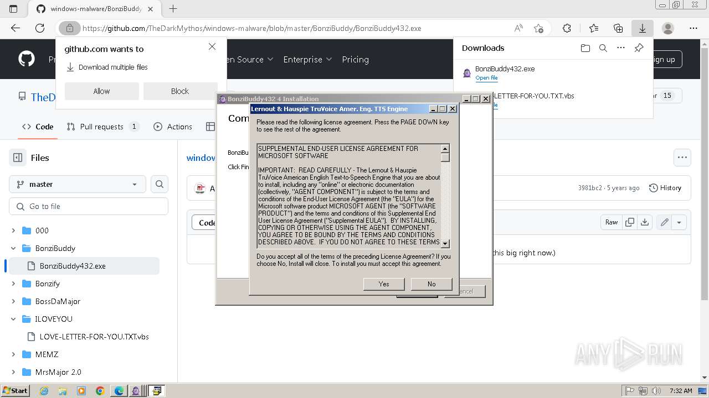Refresh the current page
Viewport: 709px width, 398px height.
[40, 28]
